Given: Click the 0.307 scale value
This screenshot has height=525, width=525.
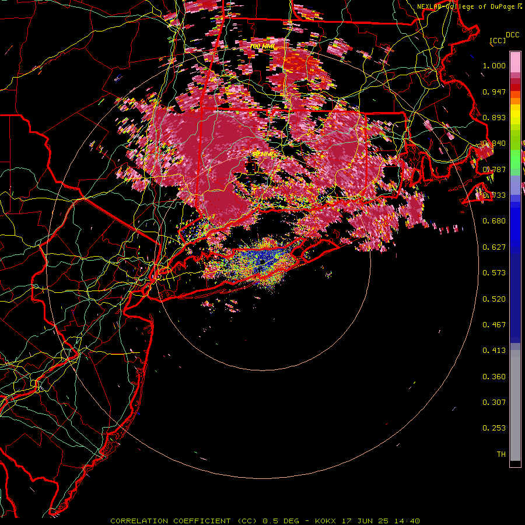Looking at the screenshot, I should [x=494, y=402].
